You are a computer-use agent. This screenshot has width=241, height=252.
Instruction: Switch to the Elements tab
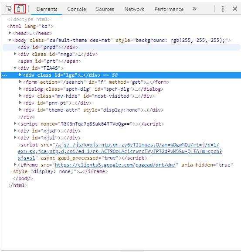[x=47, y=9]
